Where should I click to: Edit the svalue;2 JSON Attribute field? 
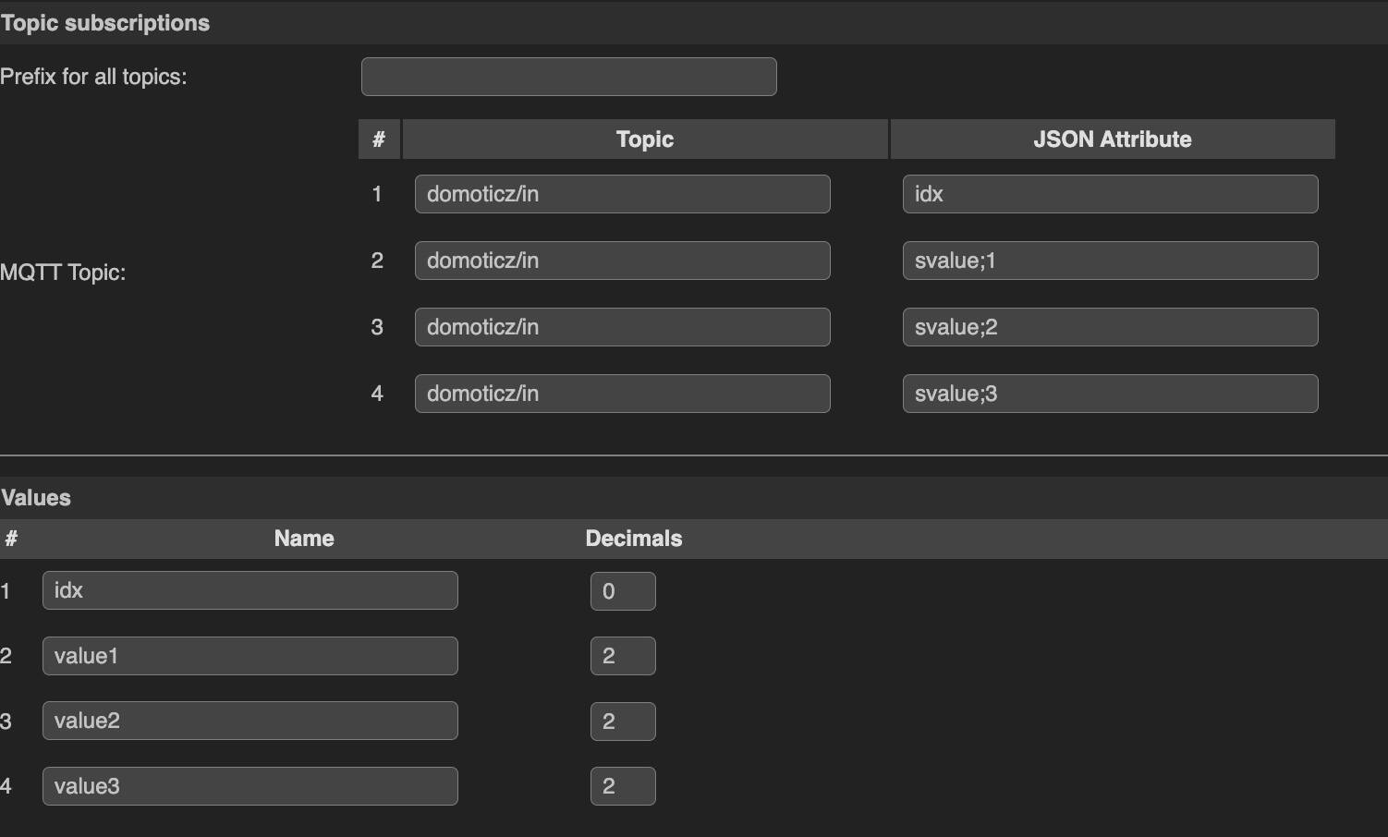(1110, 327)
